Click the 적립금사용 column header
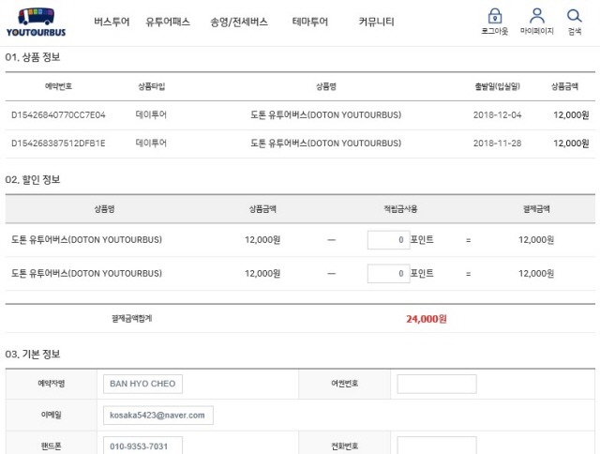Image resolution: width=600 pixels, height=454 pixels. pos(400,209)
